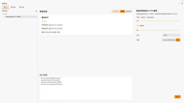Click the 耗时 0天 0小时 0分钟 16秒 line
The image size is (184, 103).
coord(51,32)
